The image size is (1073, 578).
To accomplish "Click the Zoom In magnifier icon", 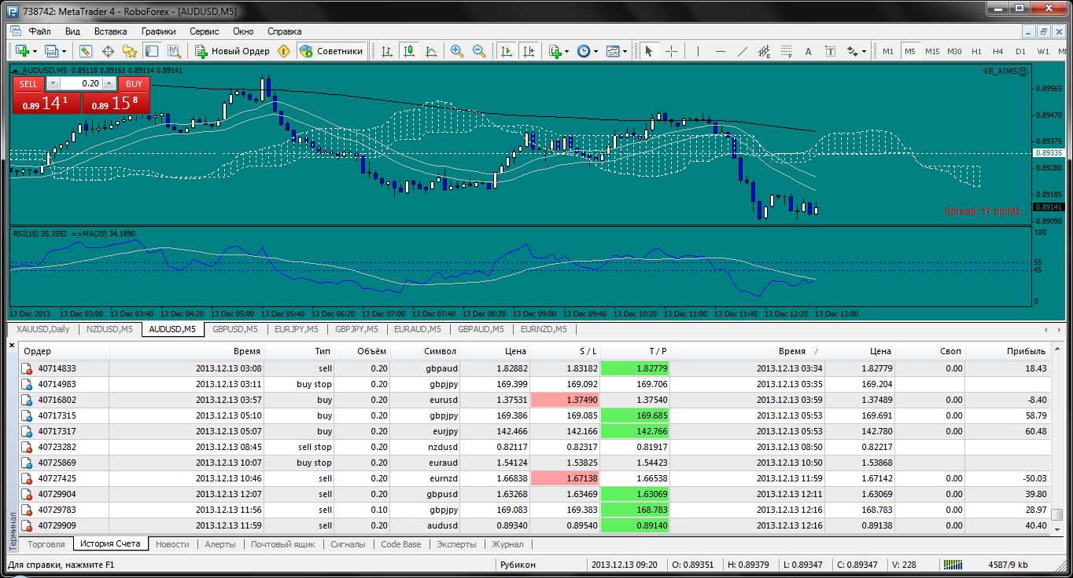I will point(456,51).
